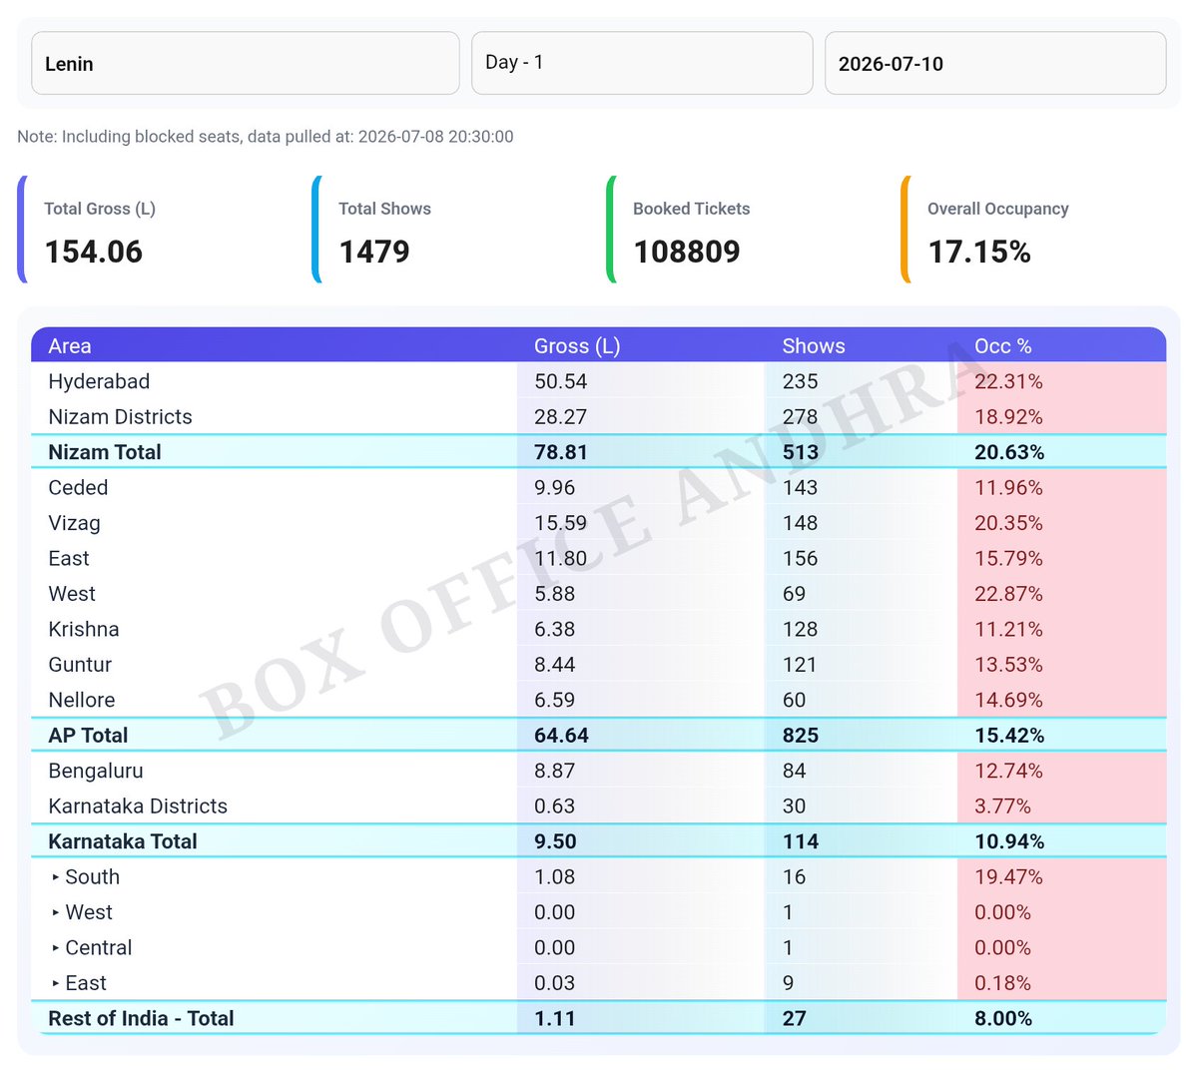Sort by the Occ % column header
Viewport: 1198px width, 1073px height.
coord(1003,346)
